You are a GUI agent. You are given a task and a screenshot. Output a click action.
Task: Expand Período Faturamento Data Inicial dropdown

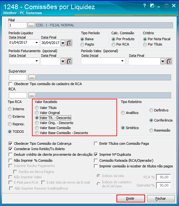coord(37,61)
